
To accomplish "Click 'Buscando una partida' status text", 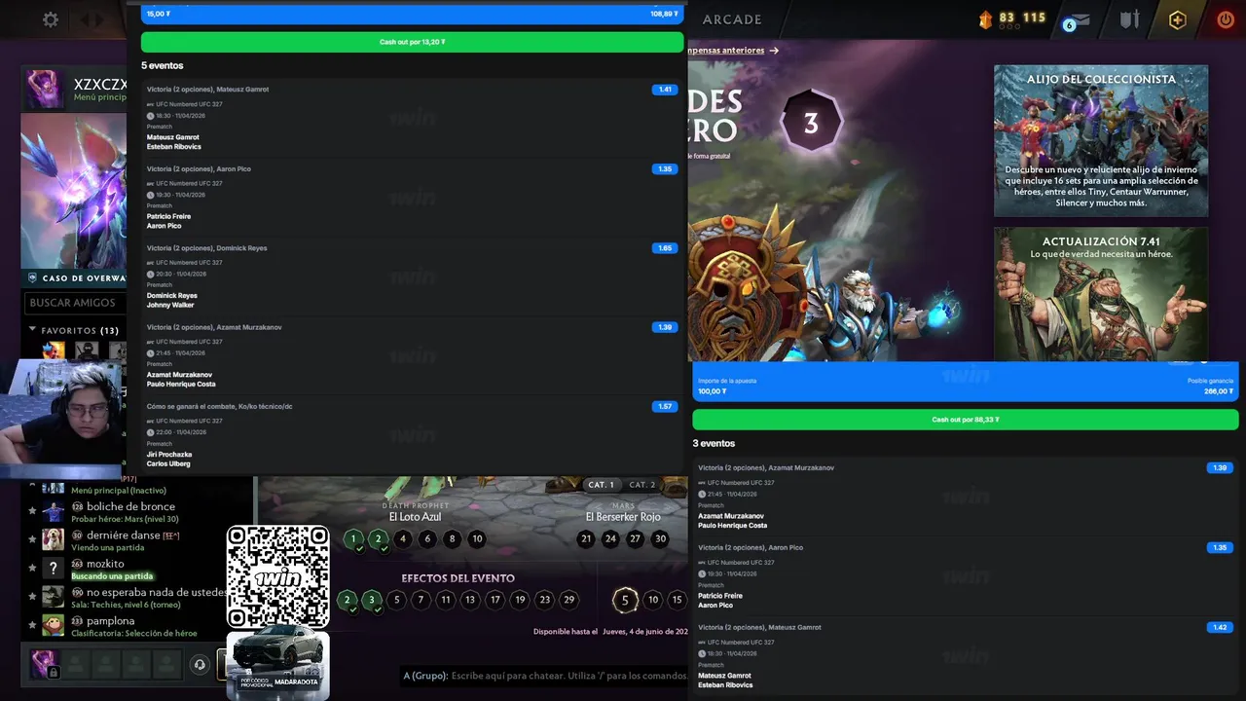I will [x=112, y=576].
